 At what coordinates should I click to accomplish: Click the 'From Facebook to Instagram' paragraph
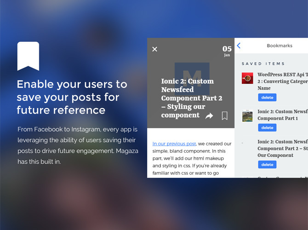click(x=78, y=145)
